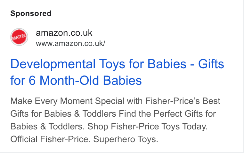Click the word Gifts ending headline's first line
The width and height of the screenshot is (244, 153).
tap(211, 64)
